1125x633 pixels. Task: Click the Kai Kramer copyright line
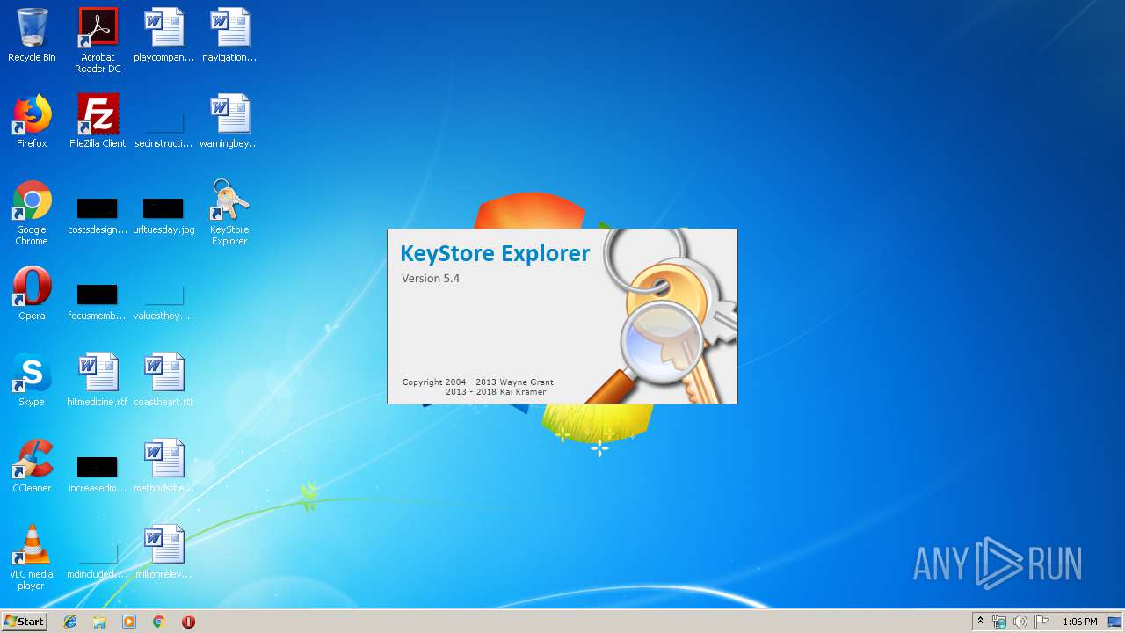tap(496, 392)
